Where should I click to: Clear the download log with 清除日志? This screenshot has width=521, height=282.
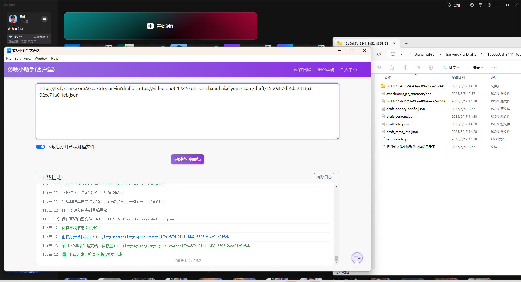324,177
